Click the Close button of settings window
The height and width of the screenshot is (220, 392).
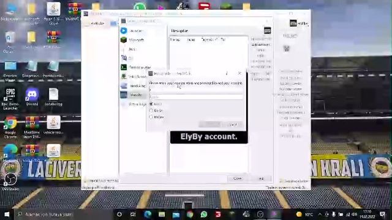(x=238, y=178)
